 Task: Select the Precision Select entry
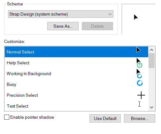76,95
